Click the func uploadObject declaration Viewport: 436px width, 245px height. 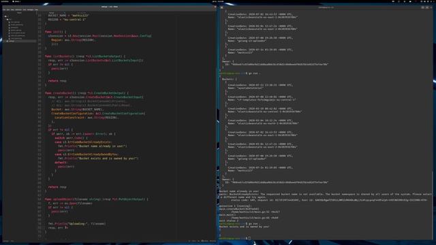96,199
